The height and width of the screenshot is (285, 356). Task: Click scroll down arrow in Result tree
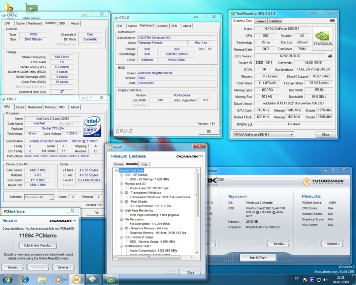point(197,253)
